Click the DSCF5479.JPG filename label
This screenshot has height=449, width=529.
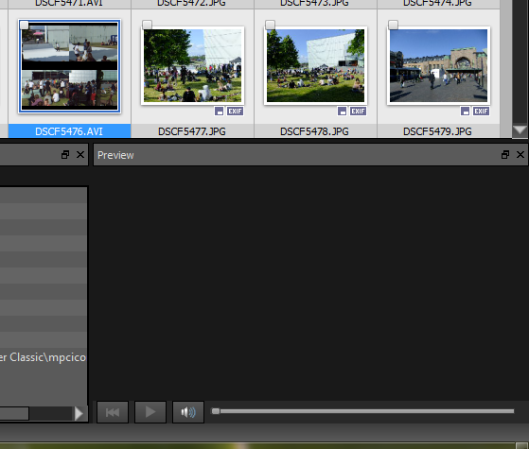click(x=437, y=131)
